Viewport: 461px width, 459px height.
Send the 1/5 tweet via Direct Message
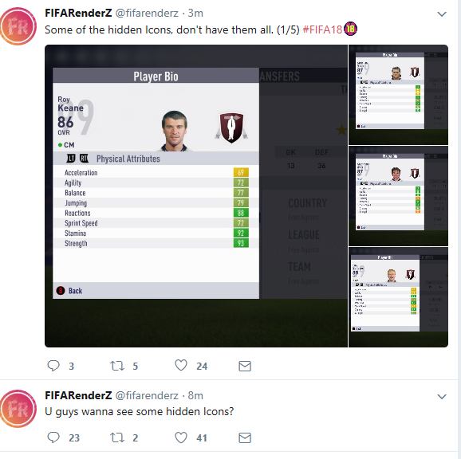click(245, 366)
